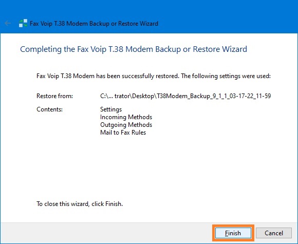
Task: Click the 'Mail to Fax Rules' entry
Action: (123, 133)
